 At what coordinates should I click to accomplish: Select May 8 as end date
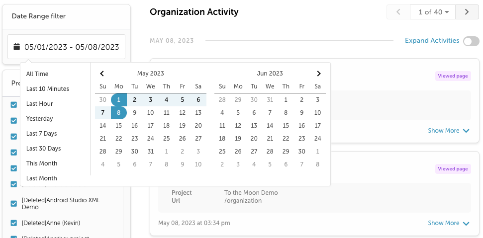118,113
